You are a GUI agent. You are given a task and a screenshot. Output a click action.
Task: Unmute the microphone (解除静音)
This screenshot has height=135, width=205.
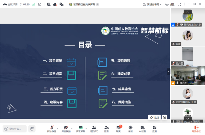click(x=51, y=128)
